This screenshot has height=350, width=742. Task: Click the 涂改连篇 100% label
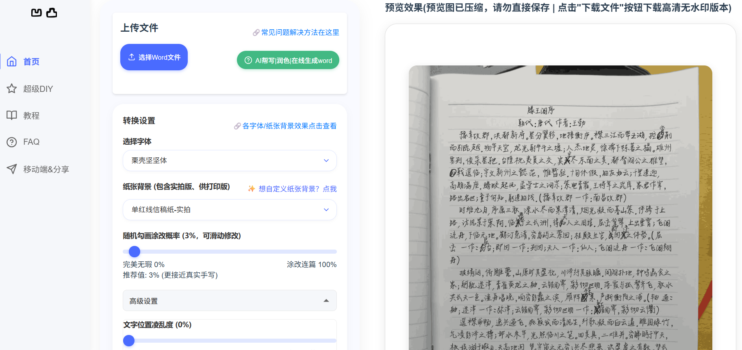[x=312, y=265]
